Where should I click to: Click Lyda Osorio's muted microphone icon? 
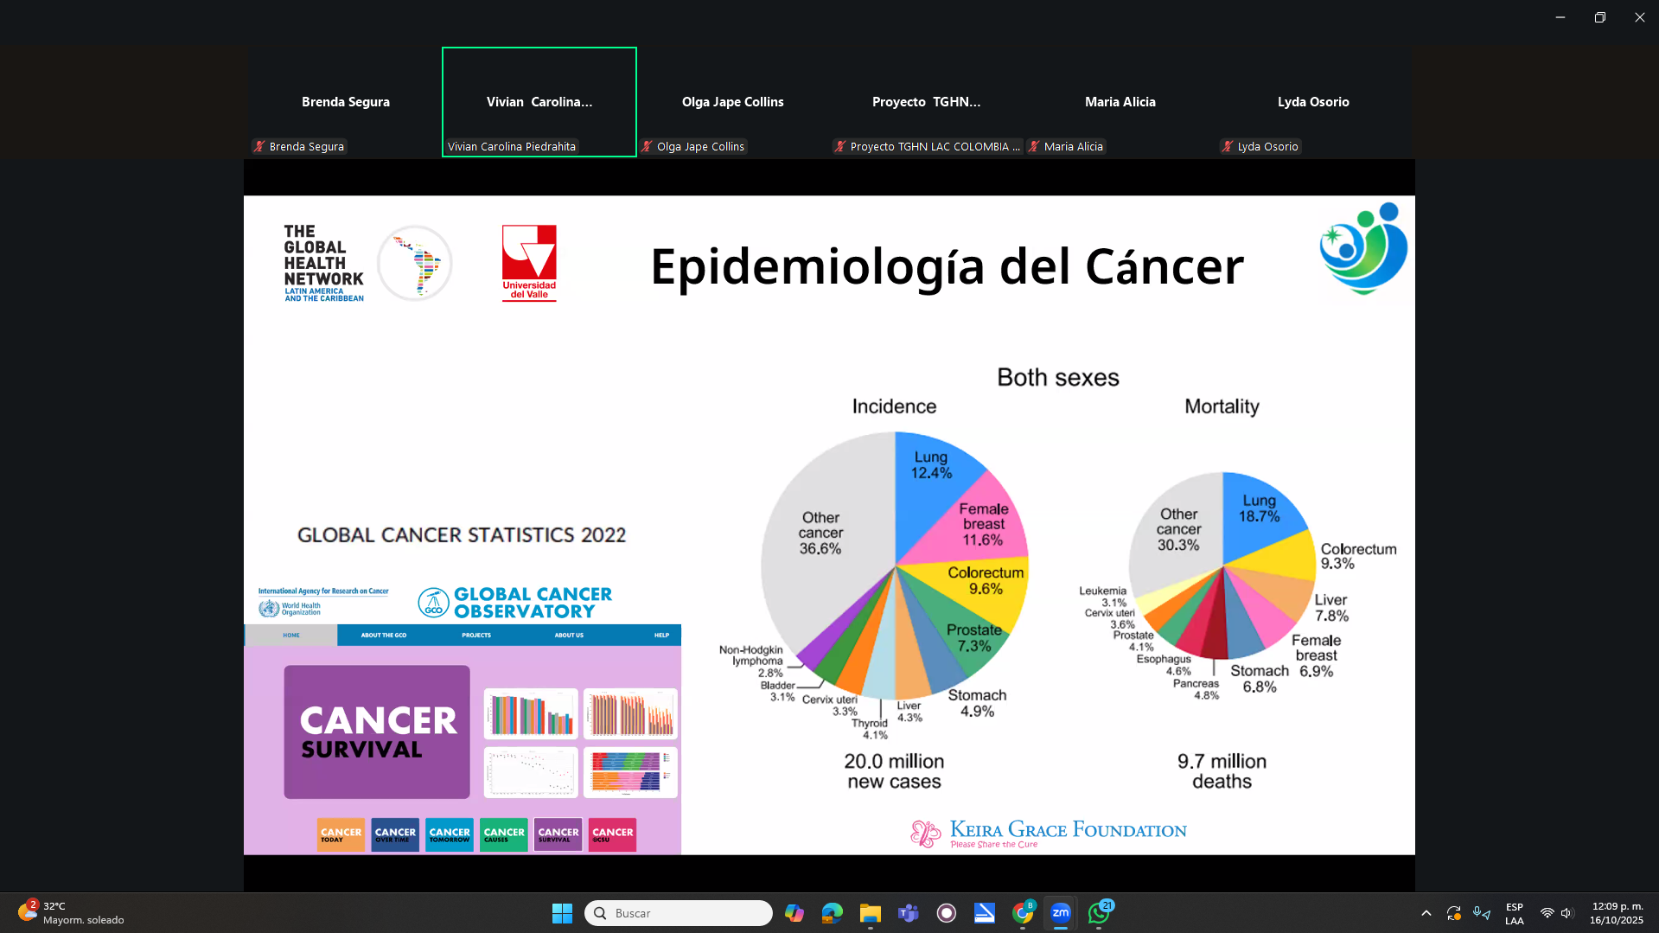click(1228, 147)
